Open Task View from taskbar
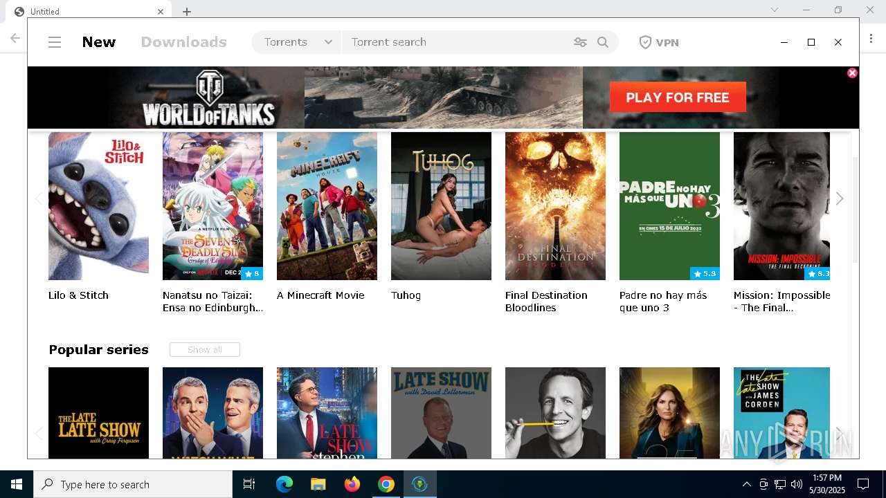 click(249, 484)
